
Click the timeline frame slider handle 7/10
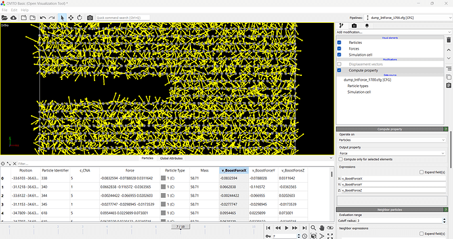click(x=181, y=227)
